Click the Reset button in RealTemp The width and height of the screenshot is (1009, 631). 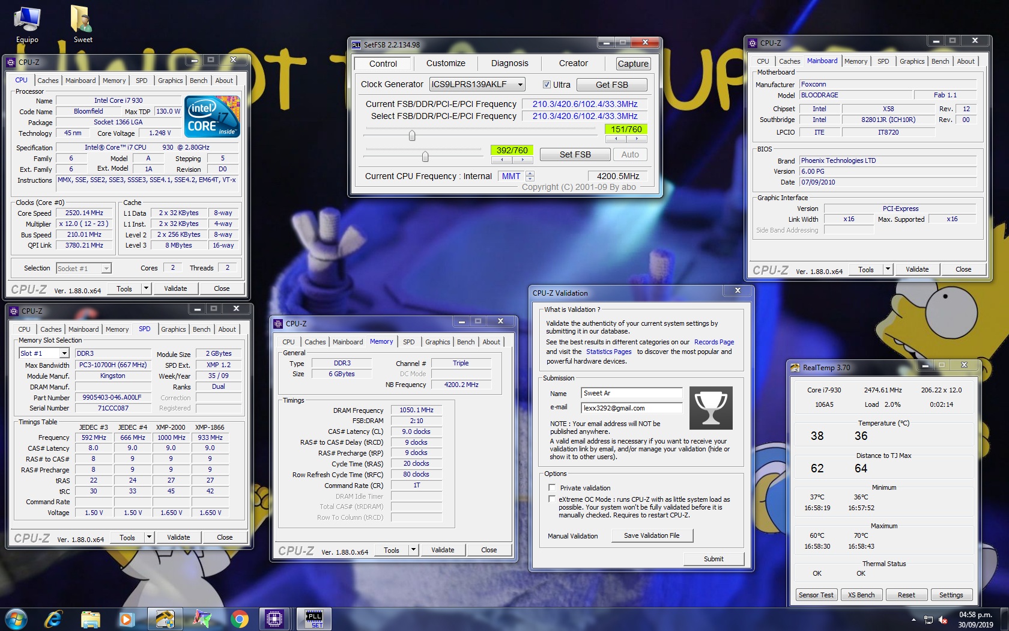tap(906, 595)
